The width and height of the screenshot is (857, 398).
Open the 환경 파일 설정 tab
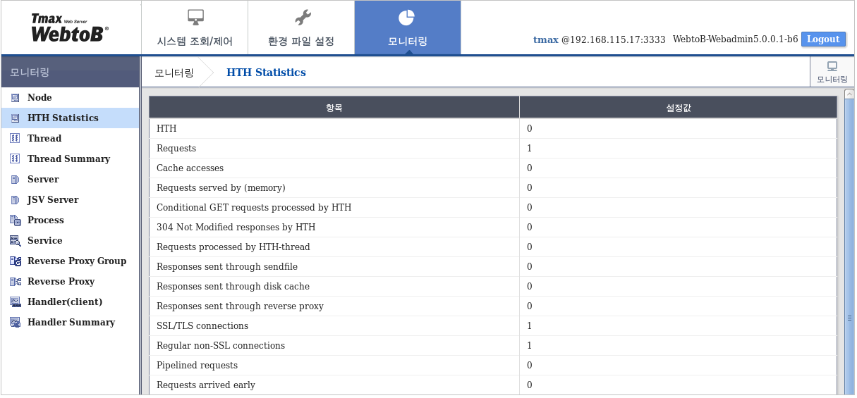(301, 27)
